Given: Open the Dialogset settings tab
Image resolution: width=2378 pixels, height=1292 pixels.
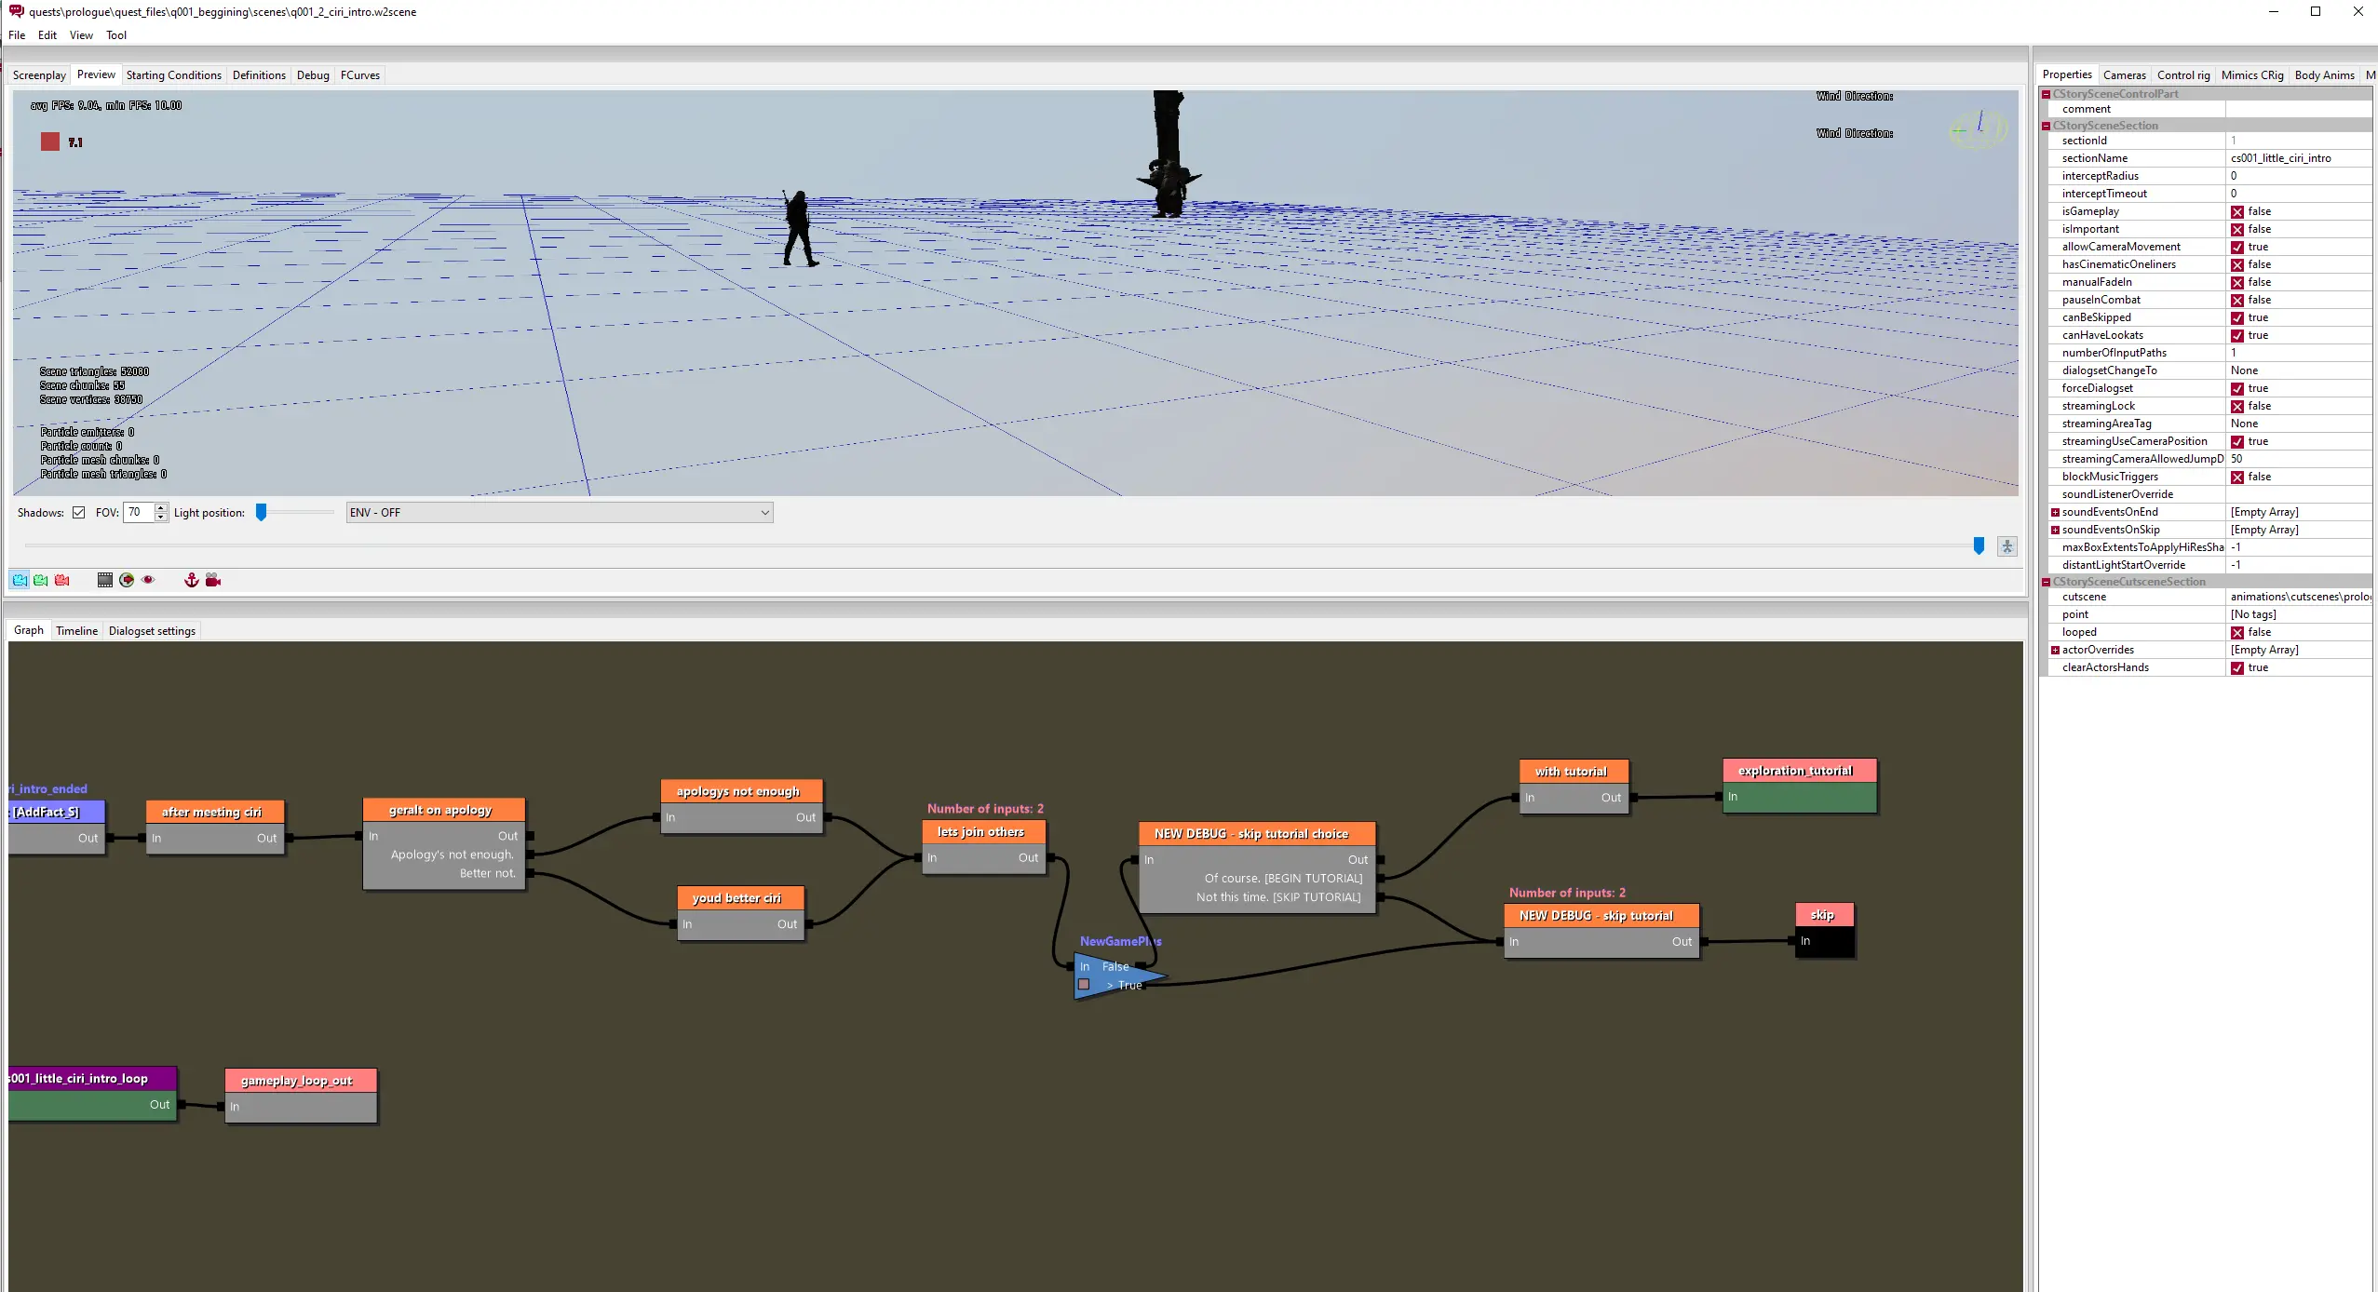Looking at the screenshot, I should click(x=152, y=631).
